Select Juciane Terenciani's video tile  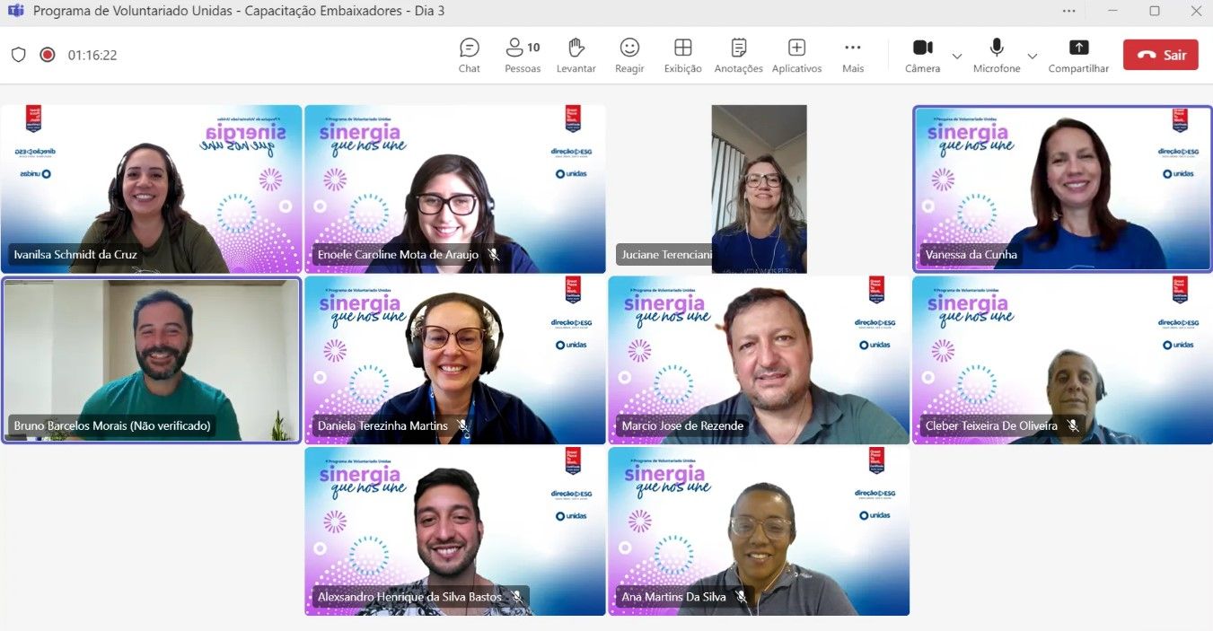click(759, 189)
